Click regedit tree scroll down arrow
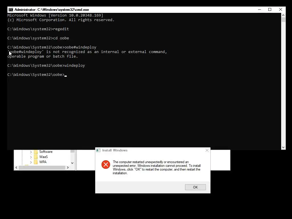Image resolution: width=292 pixels, height=219 pixels. pyautogui.click(x=72, y=163)
